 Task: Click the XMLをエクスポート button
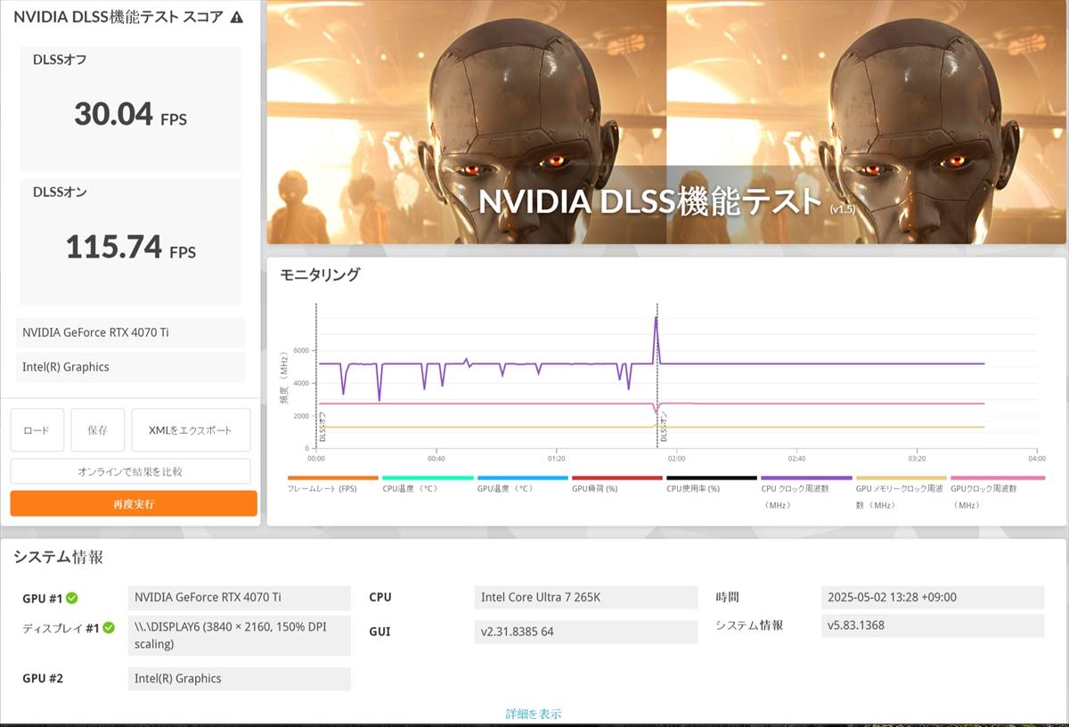(x=191, y=430)
